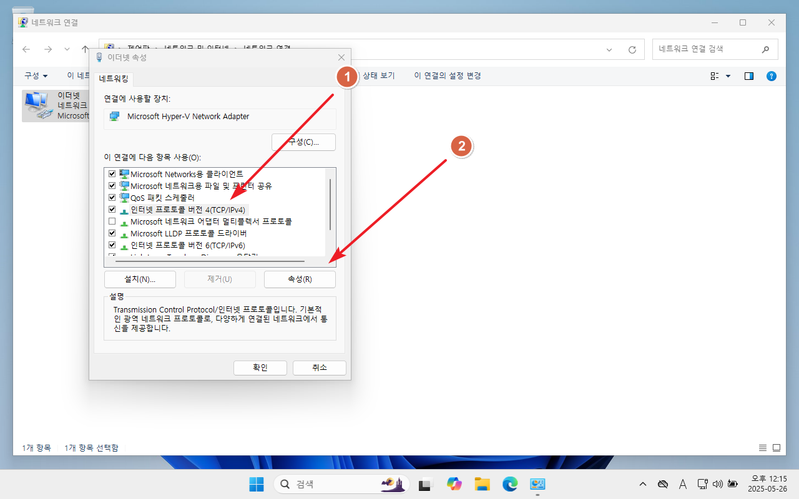
Task: Select the Microsoft Networks용 클라이언트 list item
Action: [x=187, y=174]
